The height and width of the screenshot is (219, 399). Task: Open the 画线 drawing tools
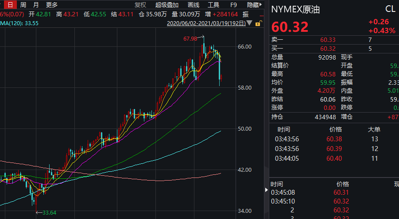pos(194,5)
